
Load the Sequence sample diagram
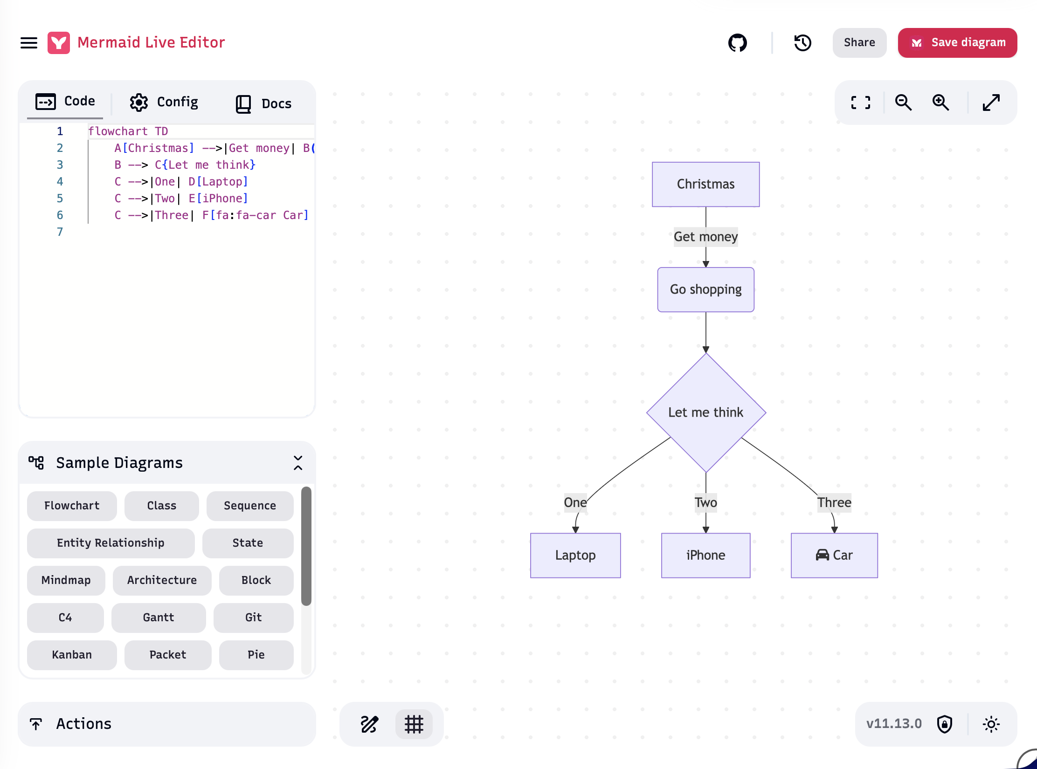(250, 506)
